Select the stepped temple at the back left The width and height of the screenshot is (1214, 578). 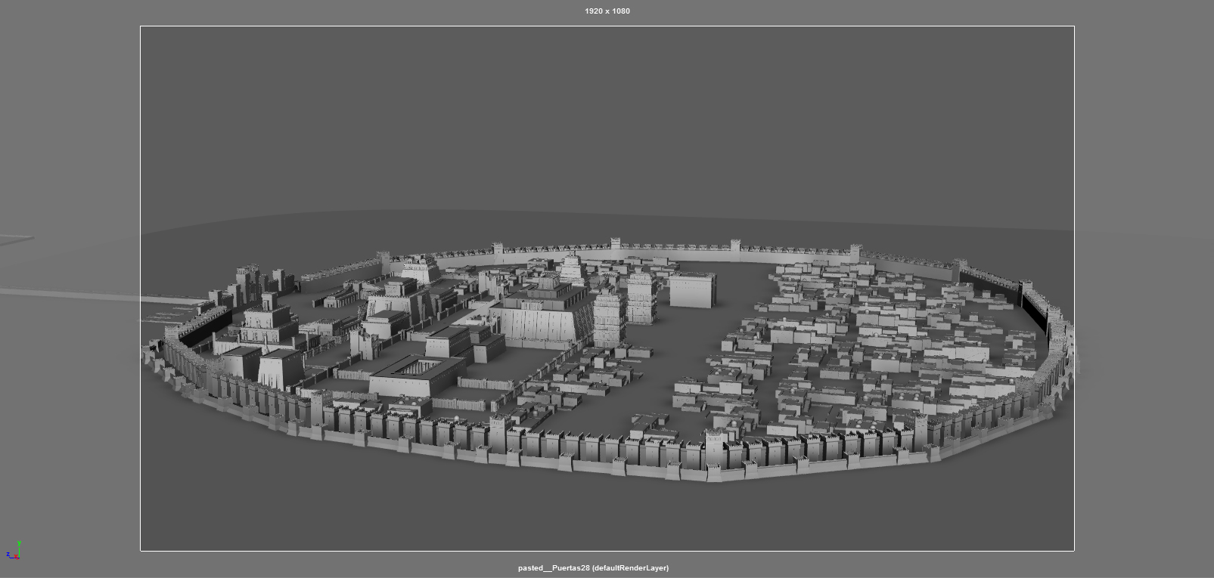[x=418, y=270]
